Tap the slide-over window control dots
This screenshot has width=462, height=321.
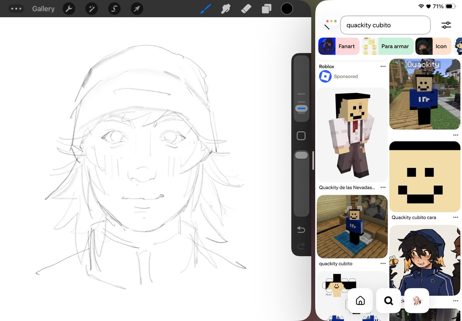(x=331, y=21)
